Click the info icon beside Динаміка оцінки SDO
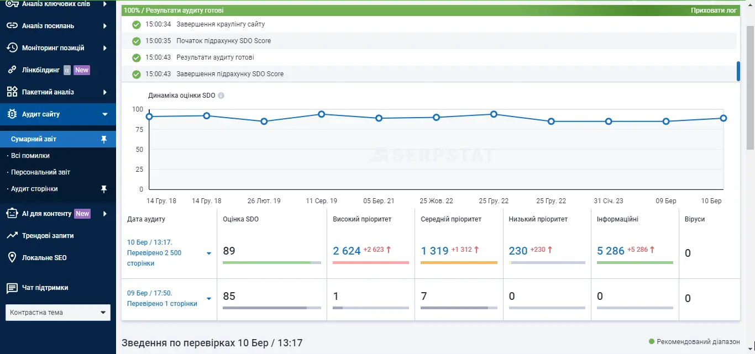This screenshot has width=755, height=354. (x=221, y=96)
